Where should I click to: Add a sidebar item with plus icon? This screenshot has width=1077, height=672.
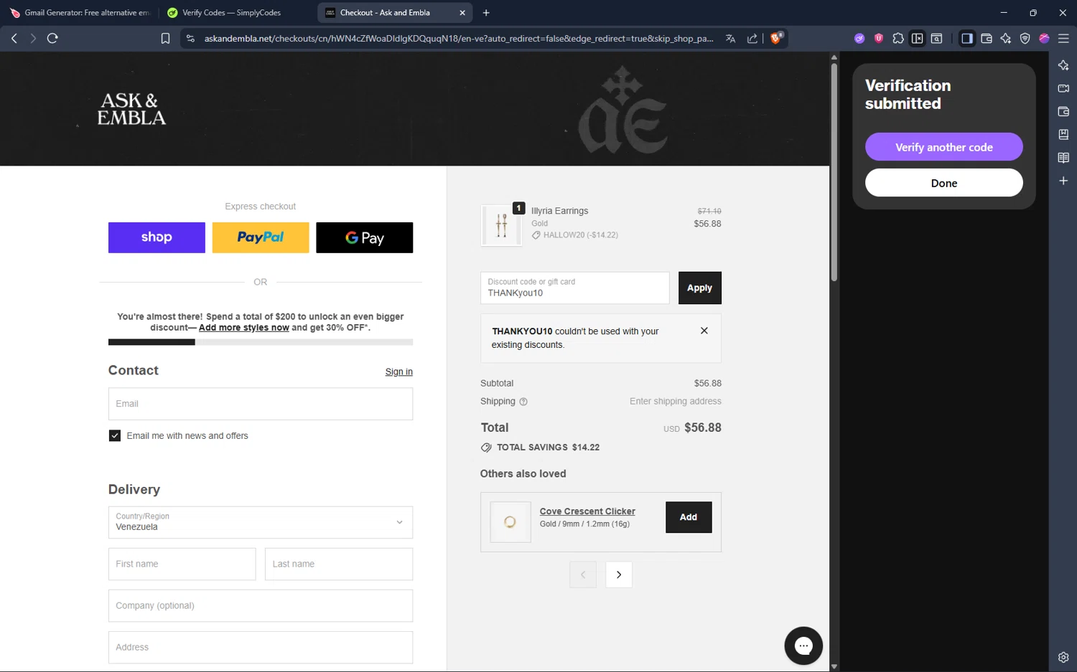1063,181
